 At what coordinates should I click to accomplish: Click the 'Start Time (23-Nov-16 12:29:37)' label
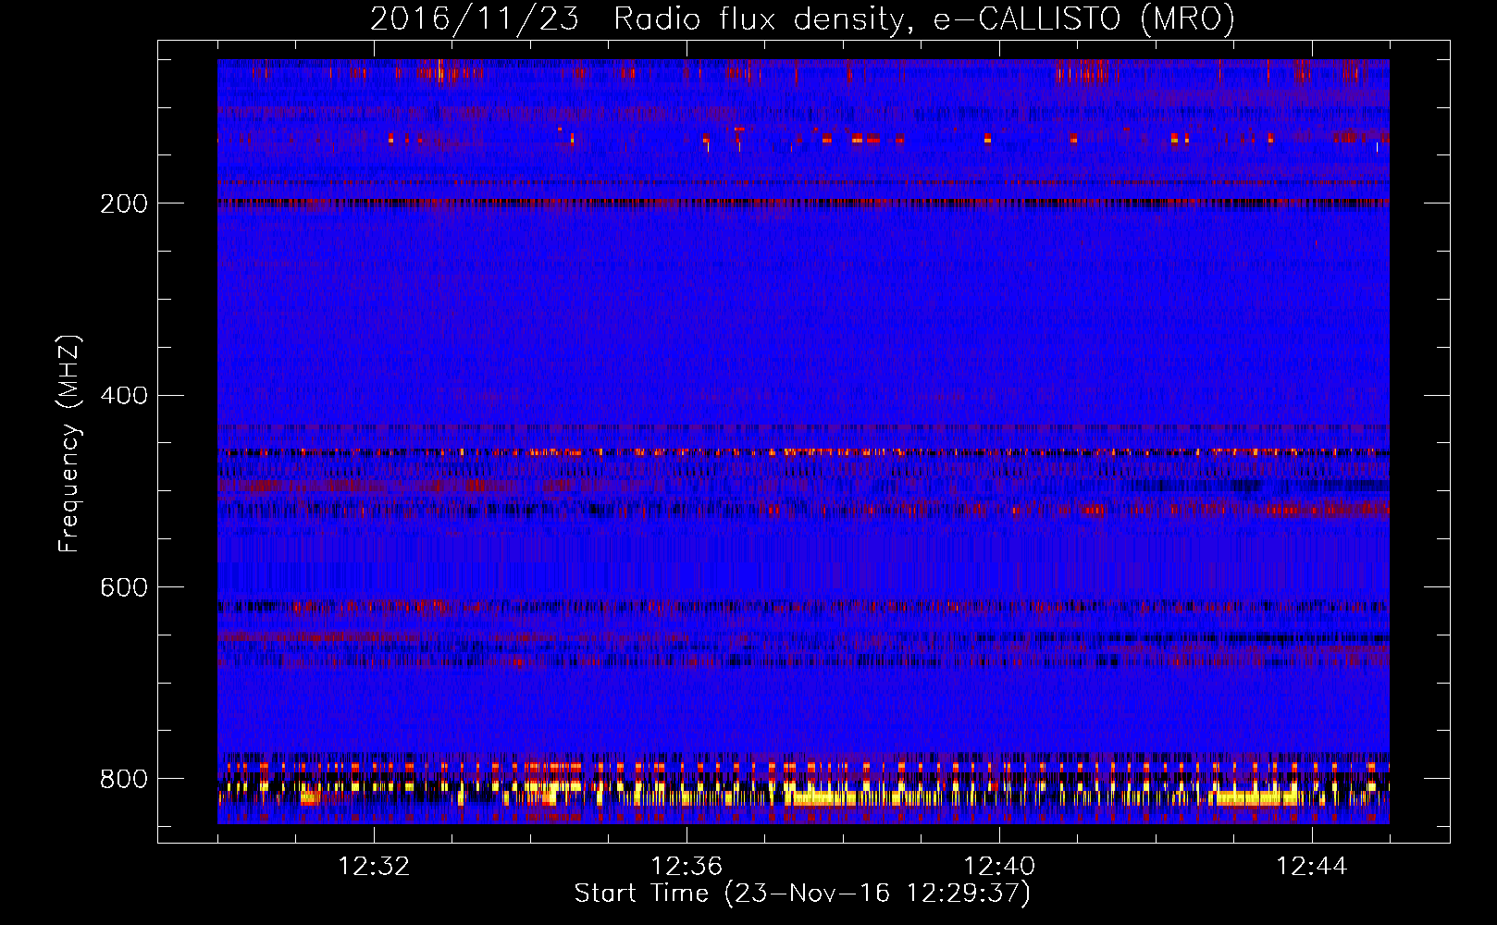(802, 894)
